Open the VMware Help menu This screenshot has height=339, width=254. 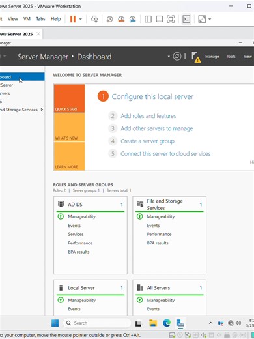(56, 19)
